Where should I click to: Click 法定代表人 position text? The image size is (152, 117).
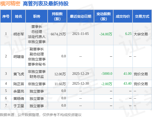click(37, 37)
